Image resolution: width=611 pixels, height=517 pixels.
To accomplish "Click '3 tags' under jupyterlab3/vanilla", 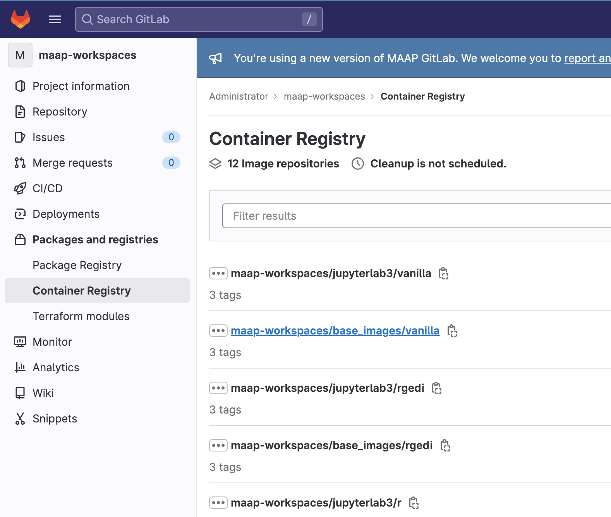I will pyautogui.click(x=225, y=295).
